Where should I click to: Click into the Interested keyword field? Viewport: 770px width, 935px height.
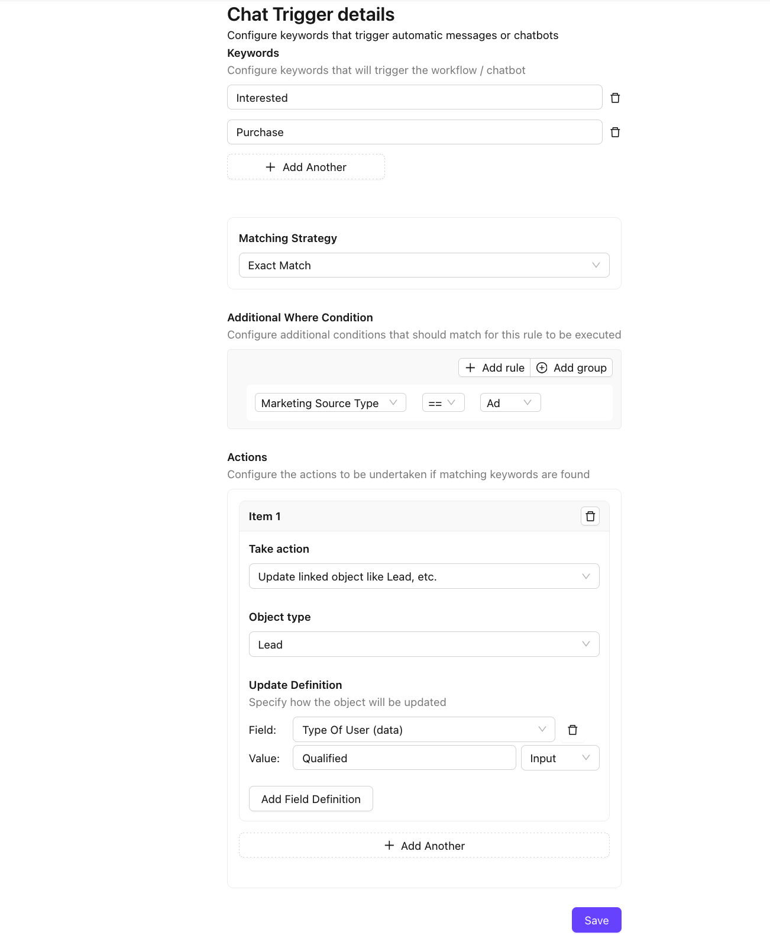[x=414, y=98]
